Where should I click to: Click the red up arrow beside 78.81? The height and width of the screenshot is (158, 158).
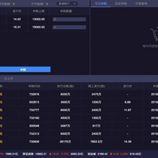coord(50,154)
